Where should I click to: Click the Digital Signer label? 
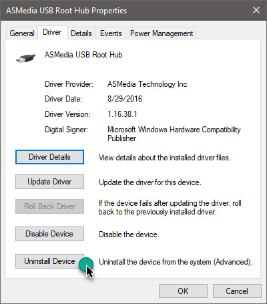(x=66, y=130)
